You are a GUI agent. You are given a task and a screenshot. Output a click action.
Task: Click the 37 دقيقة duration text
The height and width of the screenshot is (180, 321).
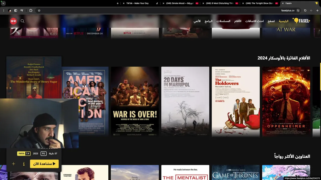(x=53, y=153)
